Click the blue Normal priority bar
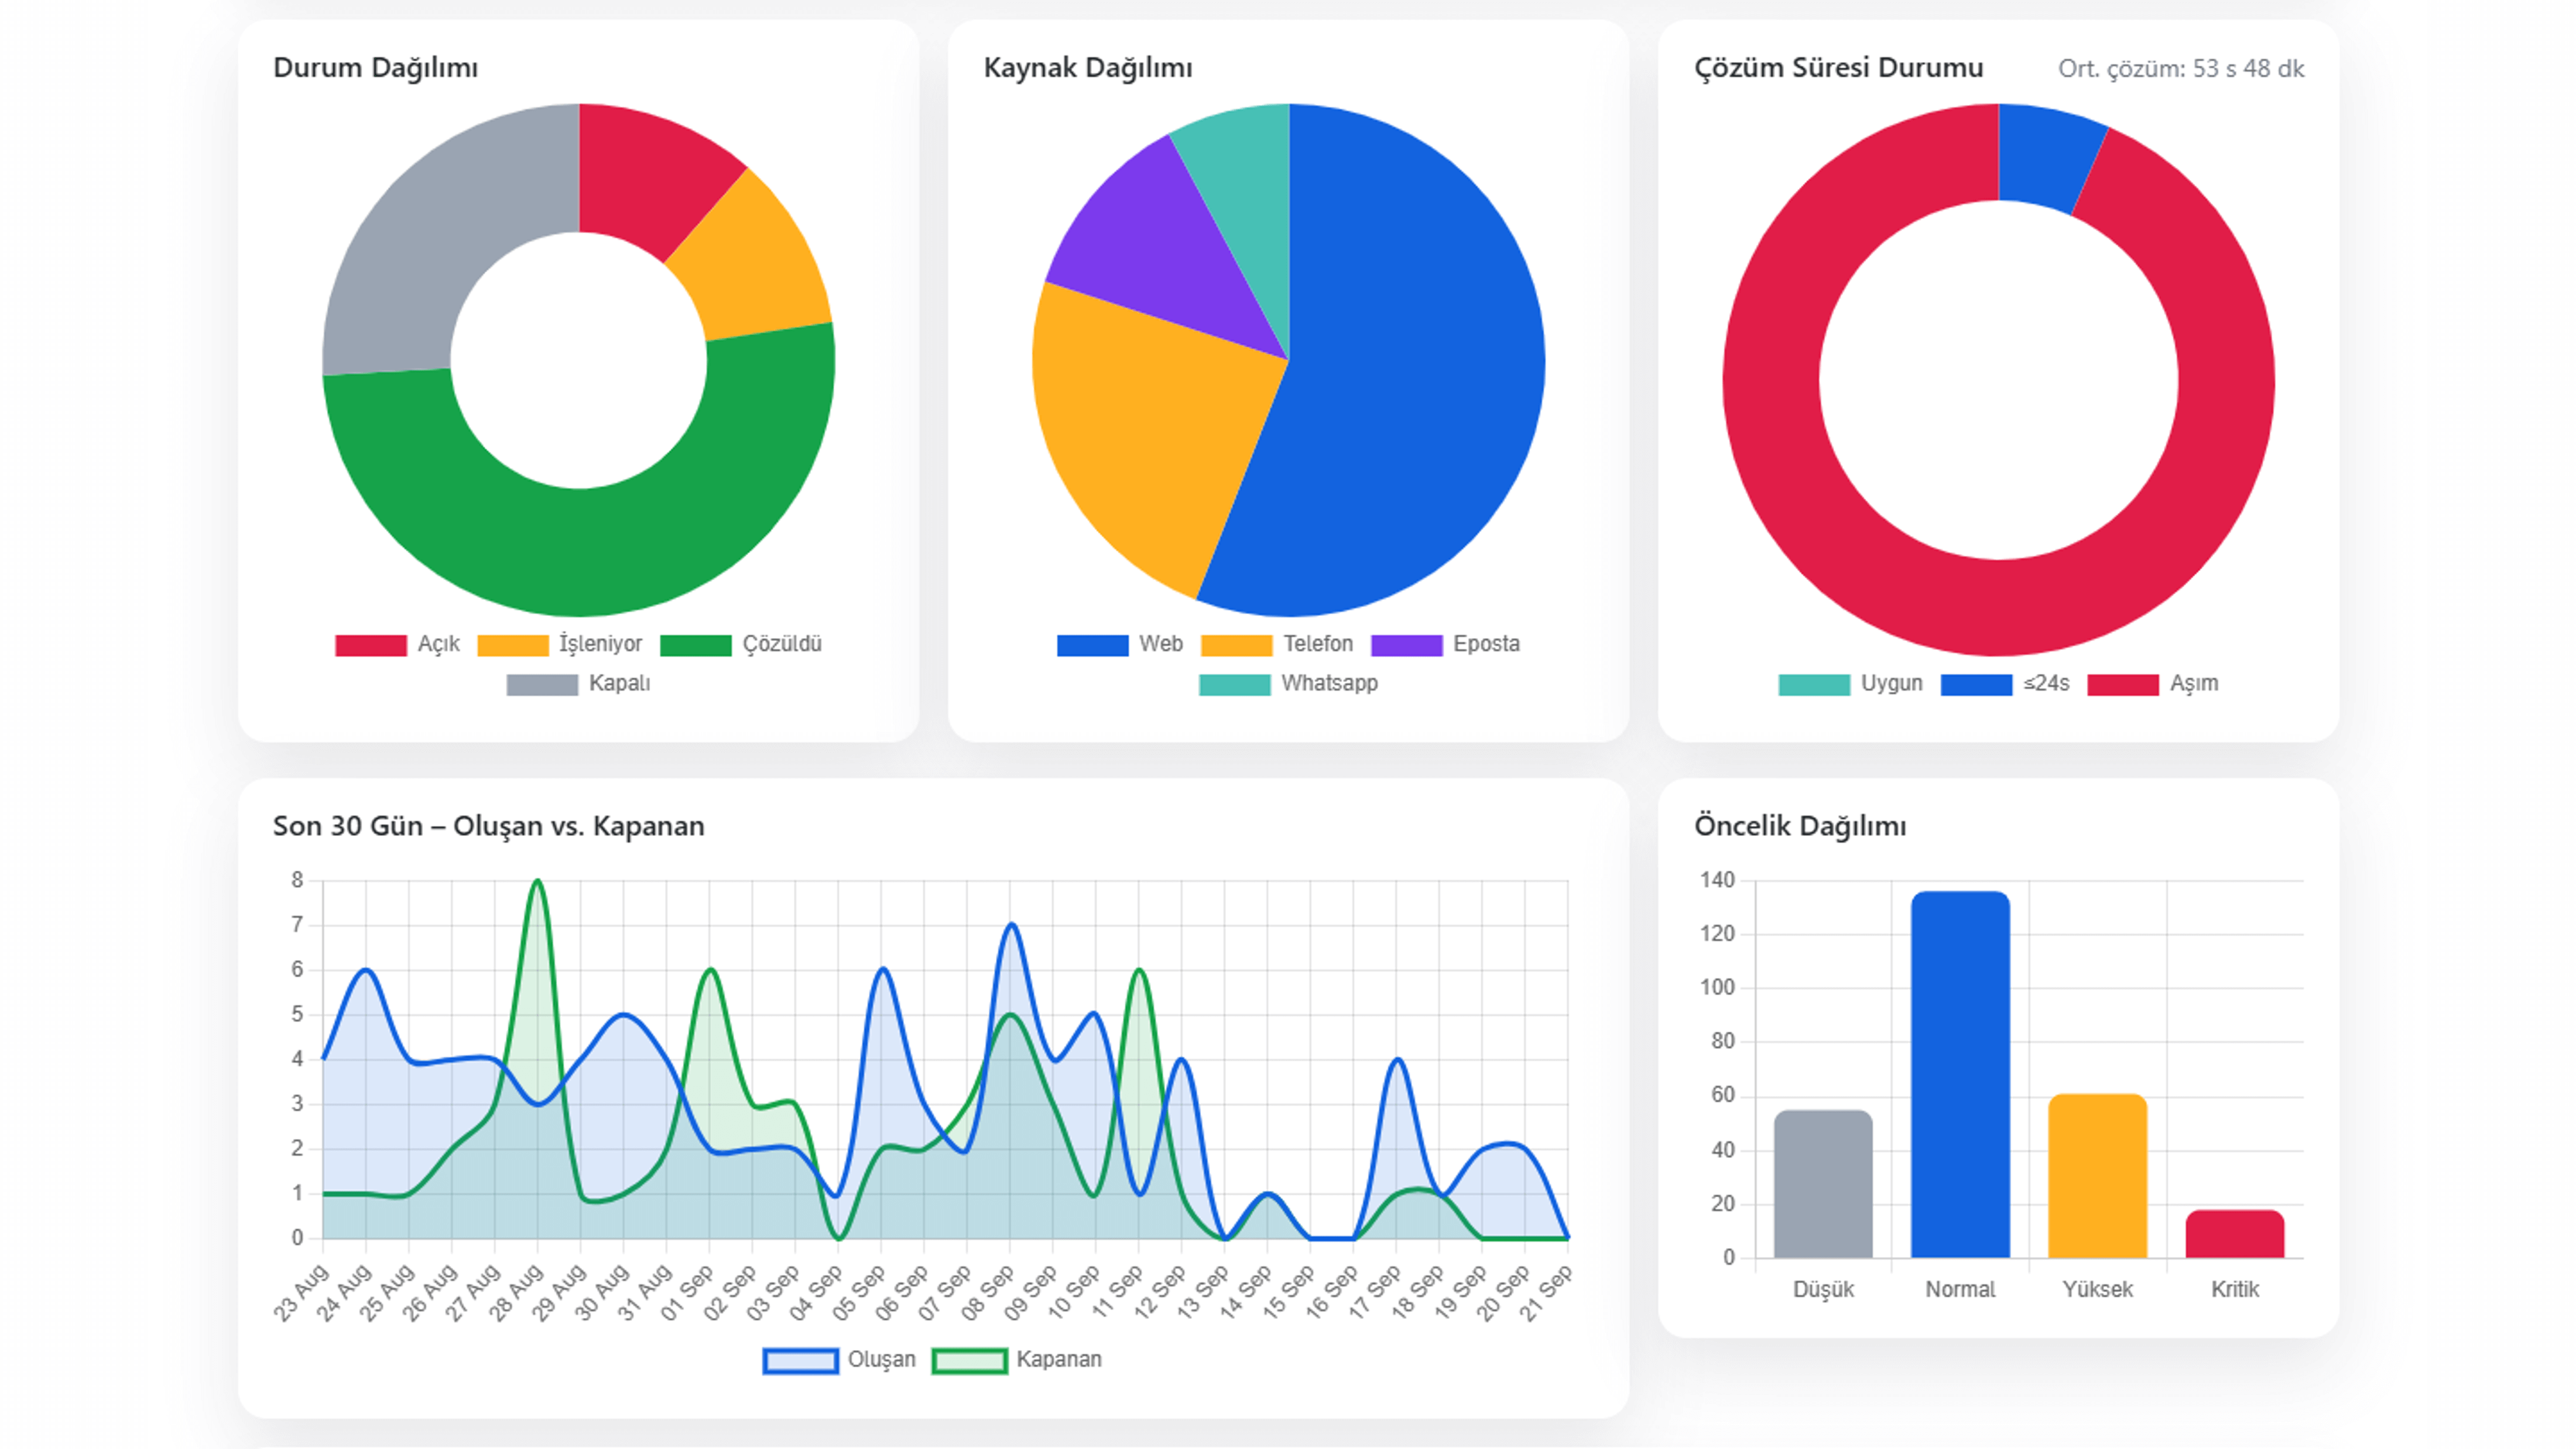The height and width of the screenshot is (1449, 2576). [x=1960, y=1075]
